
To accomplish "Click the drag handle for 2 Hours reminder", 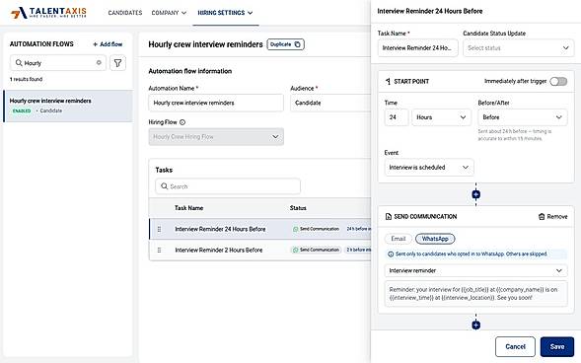I will point(160,250).
